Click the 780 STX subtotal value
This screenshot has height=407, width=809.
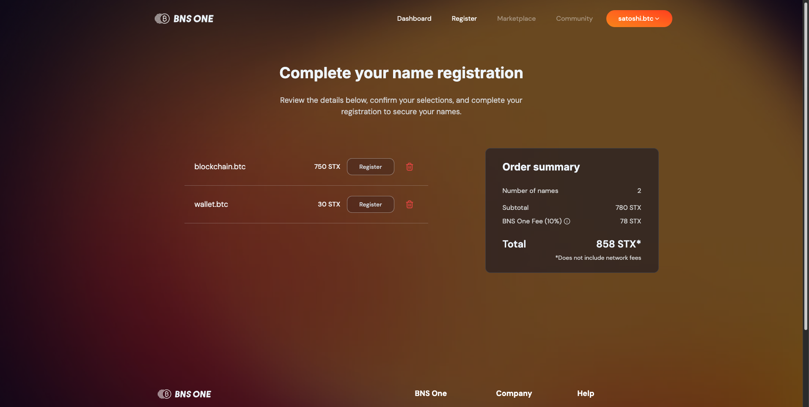628,208
